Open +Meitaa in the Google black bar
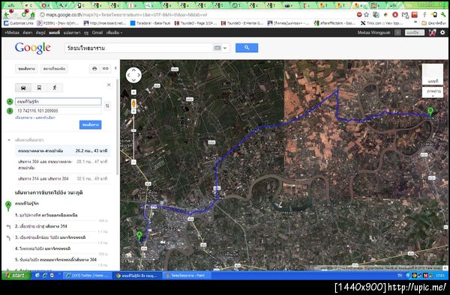Viewport: 450px width, 295px height. (x=12, y=33)
